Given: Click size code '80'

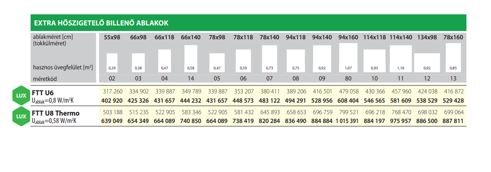Looking at the screenshot, I should tap(348, 79).
